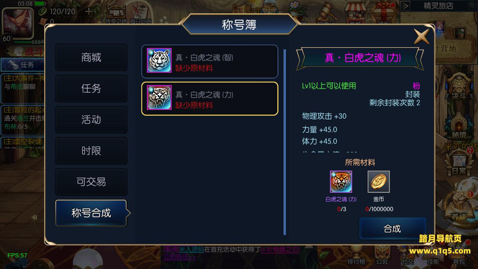Switch to the 任务 category tab
478x269 pixels.
pos(91,89)
